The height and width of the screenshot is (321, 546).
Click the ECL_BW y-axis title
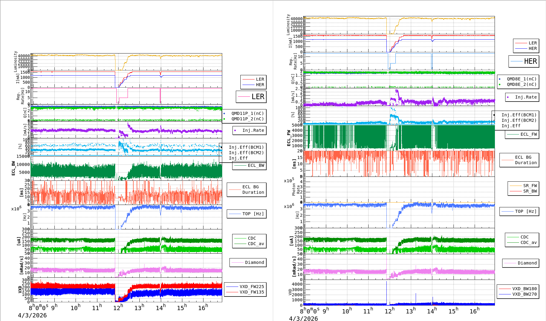(x=13, y=168)
